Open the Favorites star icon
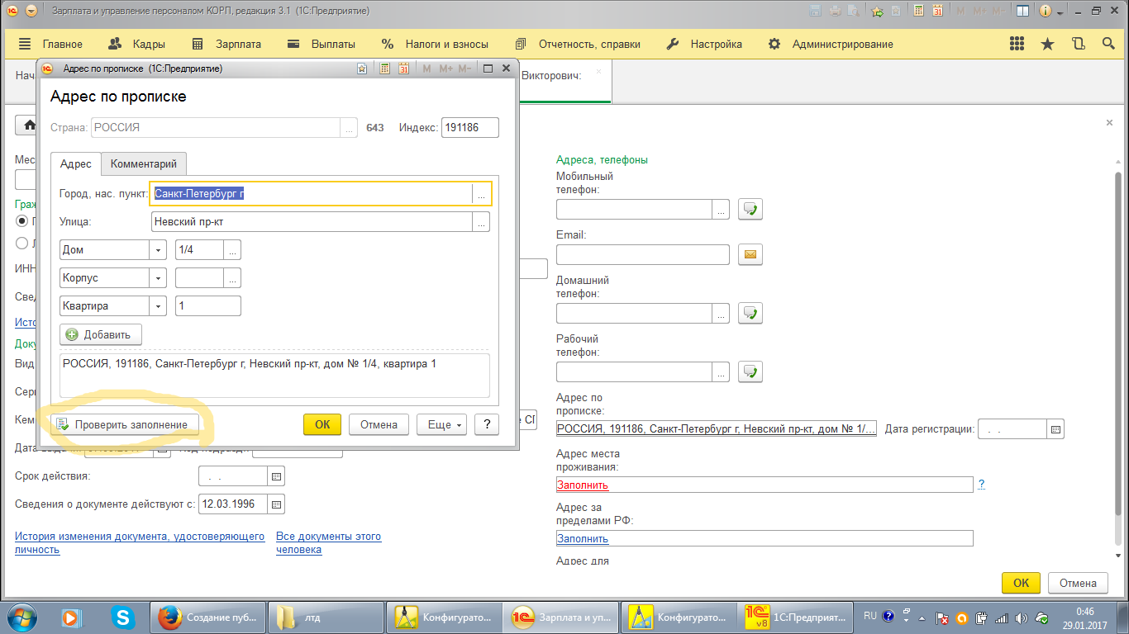Screen dimensions: 1129x634 click(1047, 45)
